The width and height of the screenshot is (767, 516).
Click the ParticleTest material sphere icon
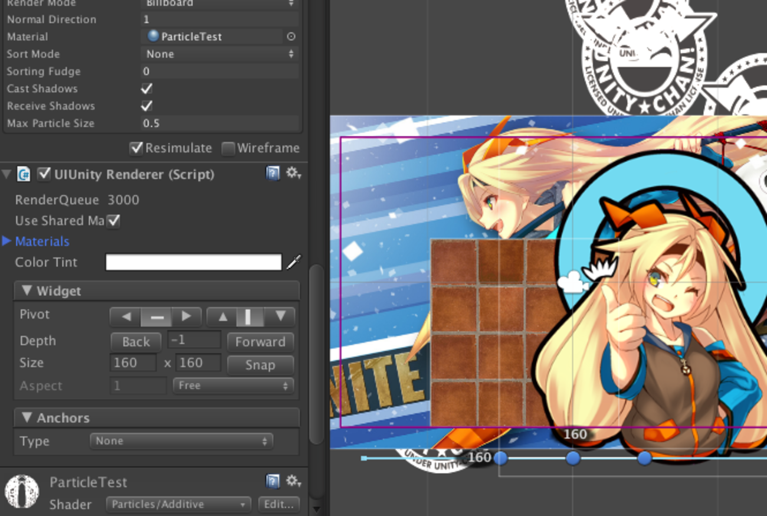pos(153,36)
